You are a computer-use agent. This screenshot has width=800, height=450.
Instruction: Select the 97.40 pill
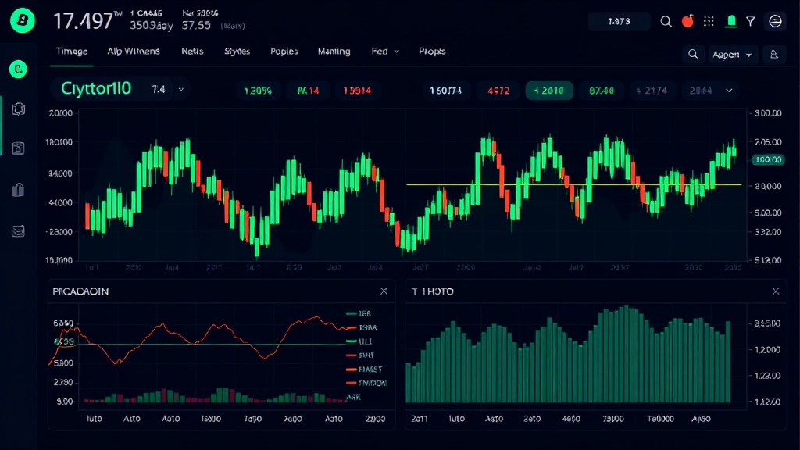click(x=601, y=91)
